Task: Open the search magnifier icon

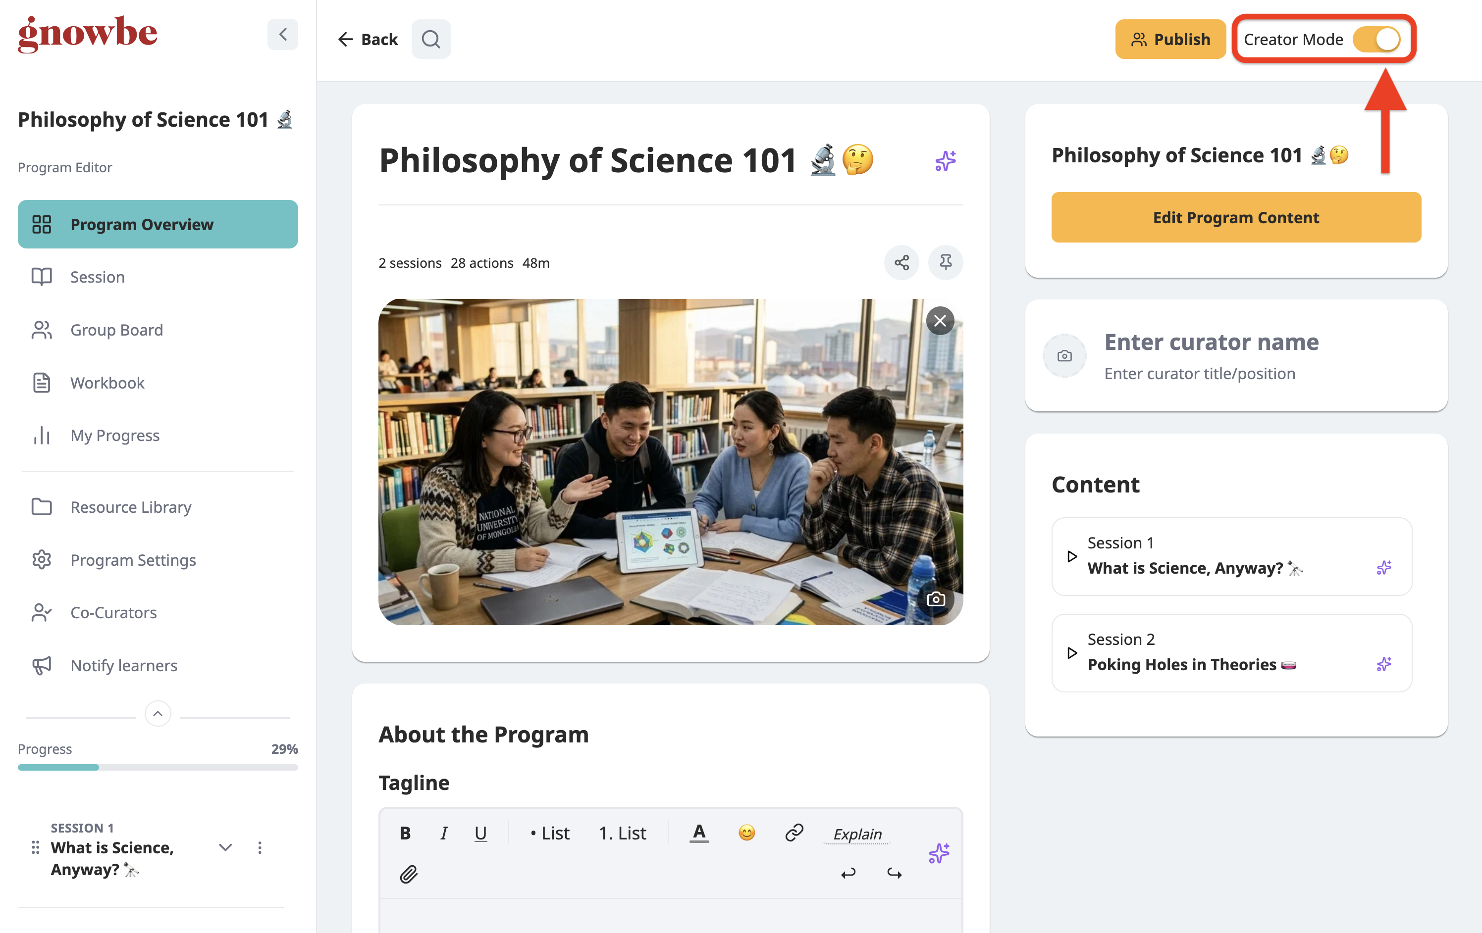Action: point(431,40)
